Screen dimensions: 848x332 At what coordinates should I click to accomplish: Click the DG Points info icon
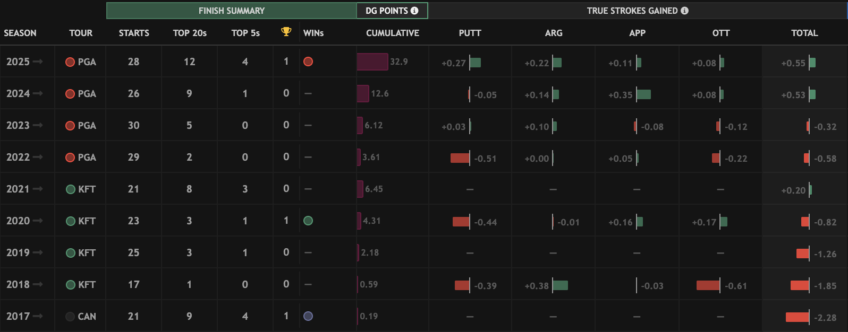414,11
